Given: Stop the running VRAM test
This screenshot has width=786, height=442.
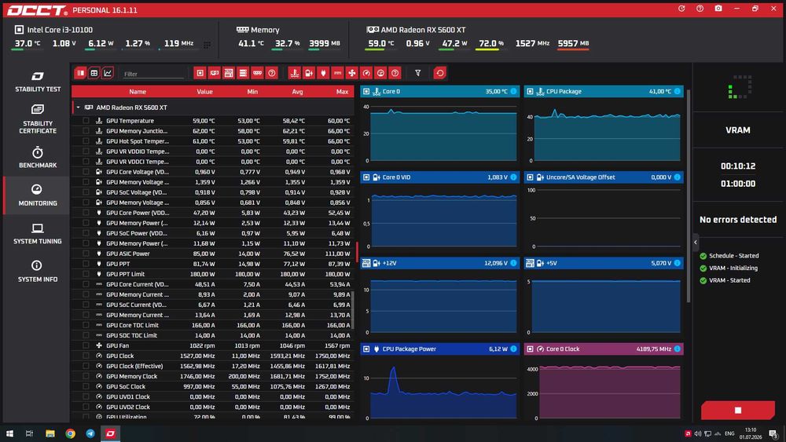Looking at the screenshot, I should coord(738,410).
